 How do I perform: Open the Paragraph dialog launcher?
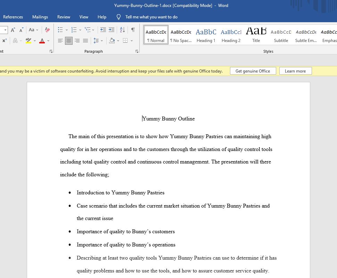(137, 51)
